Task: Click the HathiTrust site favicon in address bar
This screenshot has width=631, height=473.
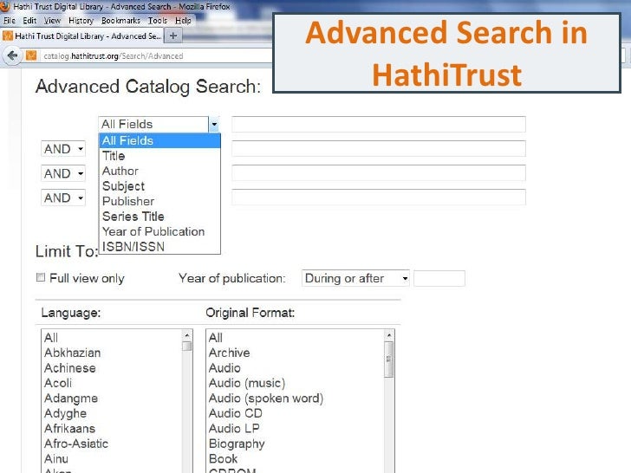Action: point(31,55)
